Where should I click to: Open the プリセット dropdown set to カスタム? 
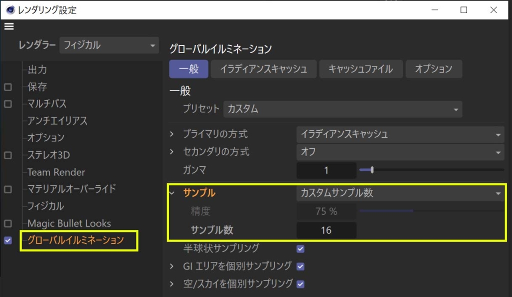pos(343,109)
